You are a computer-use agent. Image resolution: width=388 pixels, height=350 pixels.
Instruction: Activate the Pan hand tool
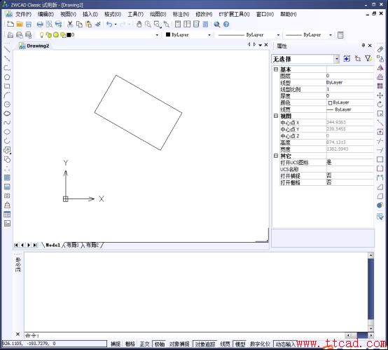coord(139,25)
